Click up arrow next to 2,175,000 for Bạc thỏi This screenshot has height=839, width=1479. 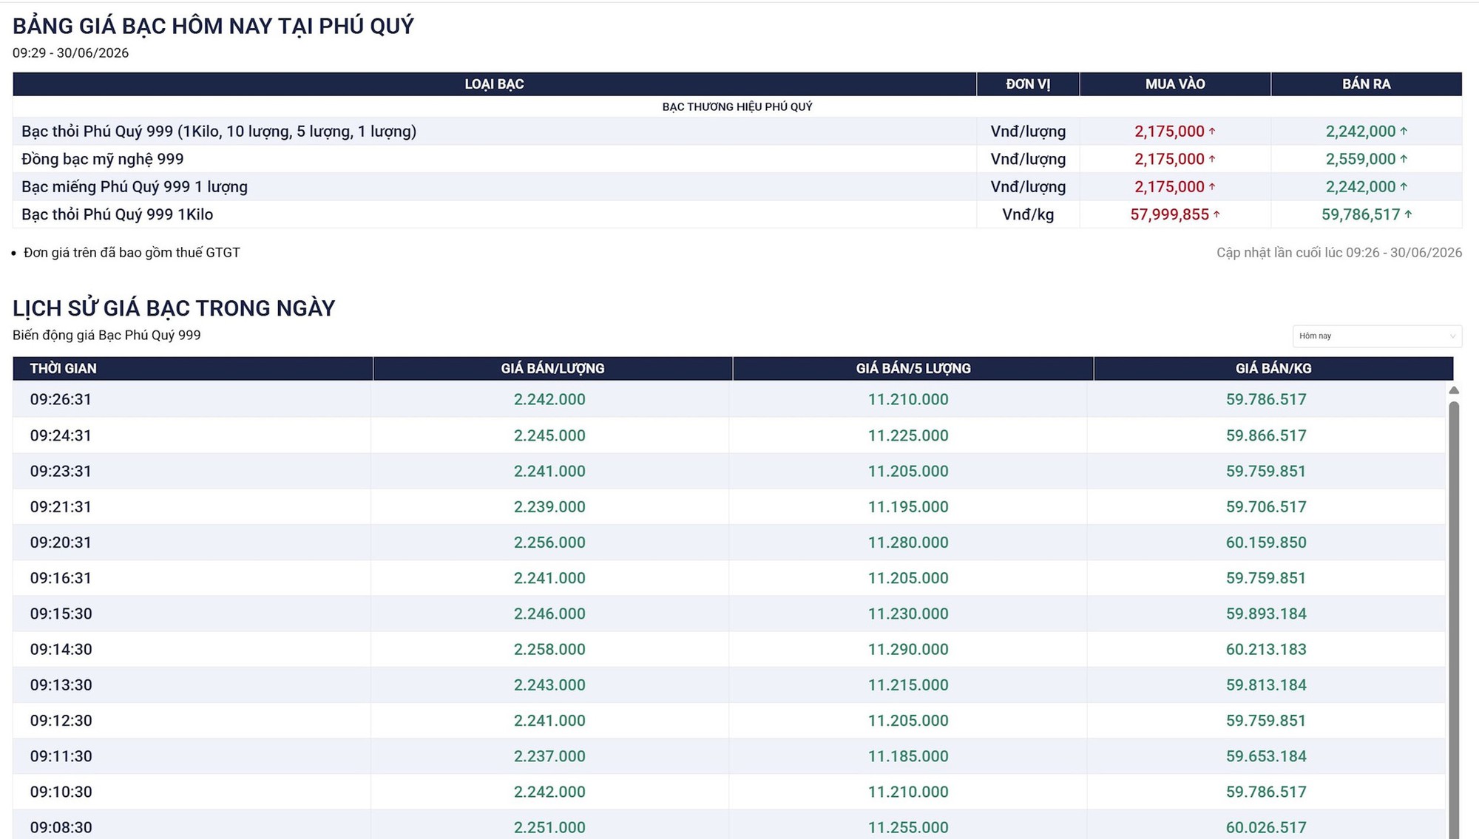pyautogui.click(x=1212, y=132)
